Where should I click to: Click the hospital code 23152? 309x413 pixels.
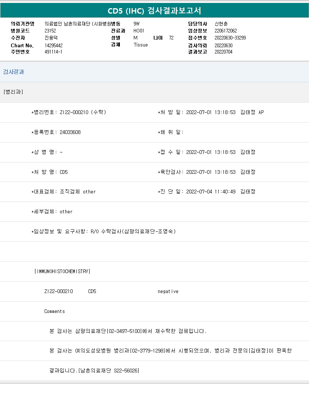pyautogui.click(x=50, y=31)
